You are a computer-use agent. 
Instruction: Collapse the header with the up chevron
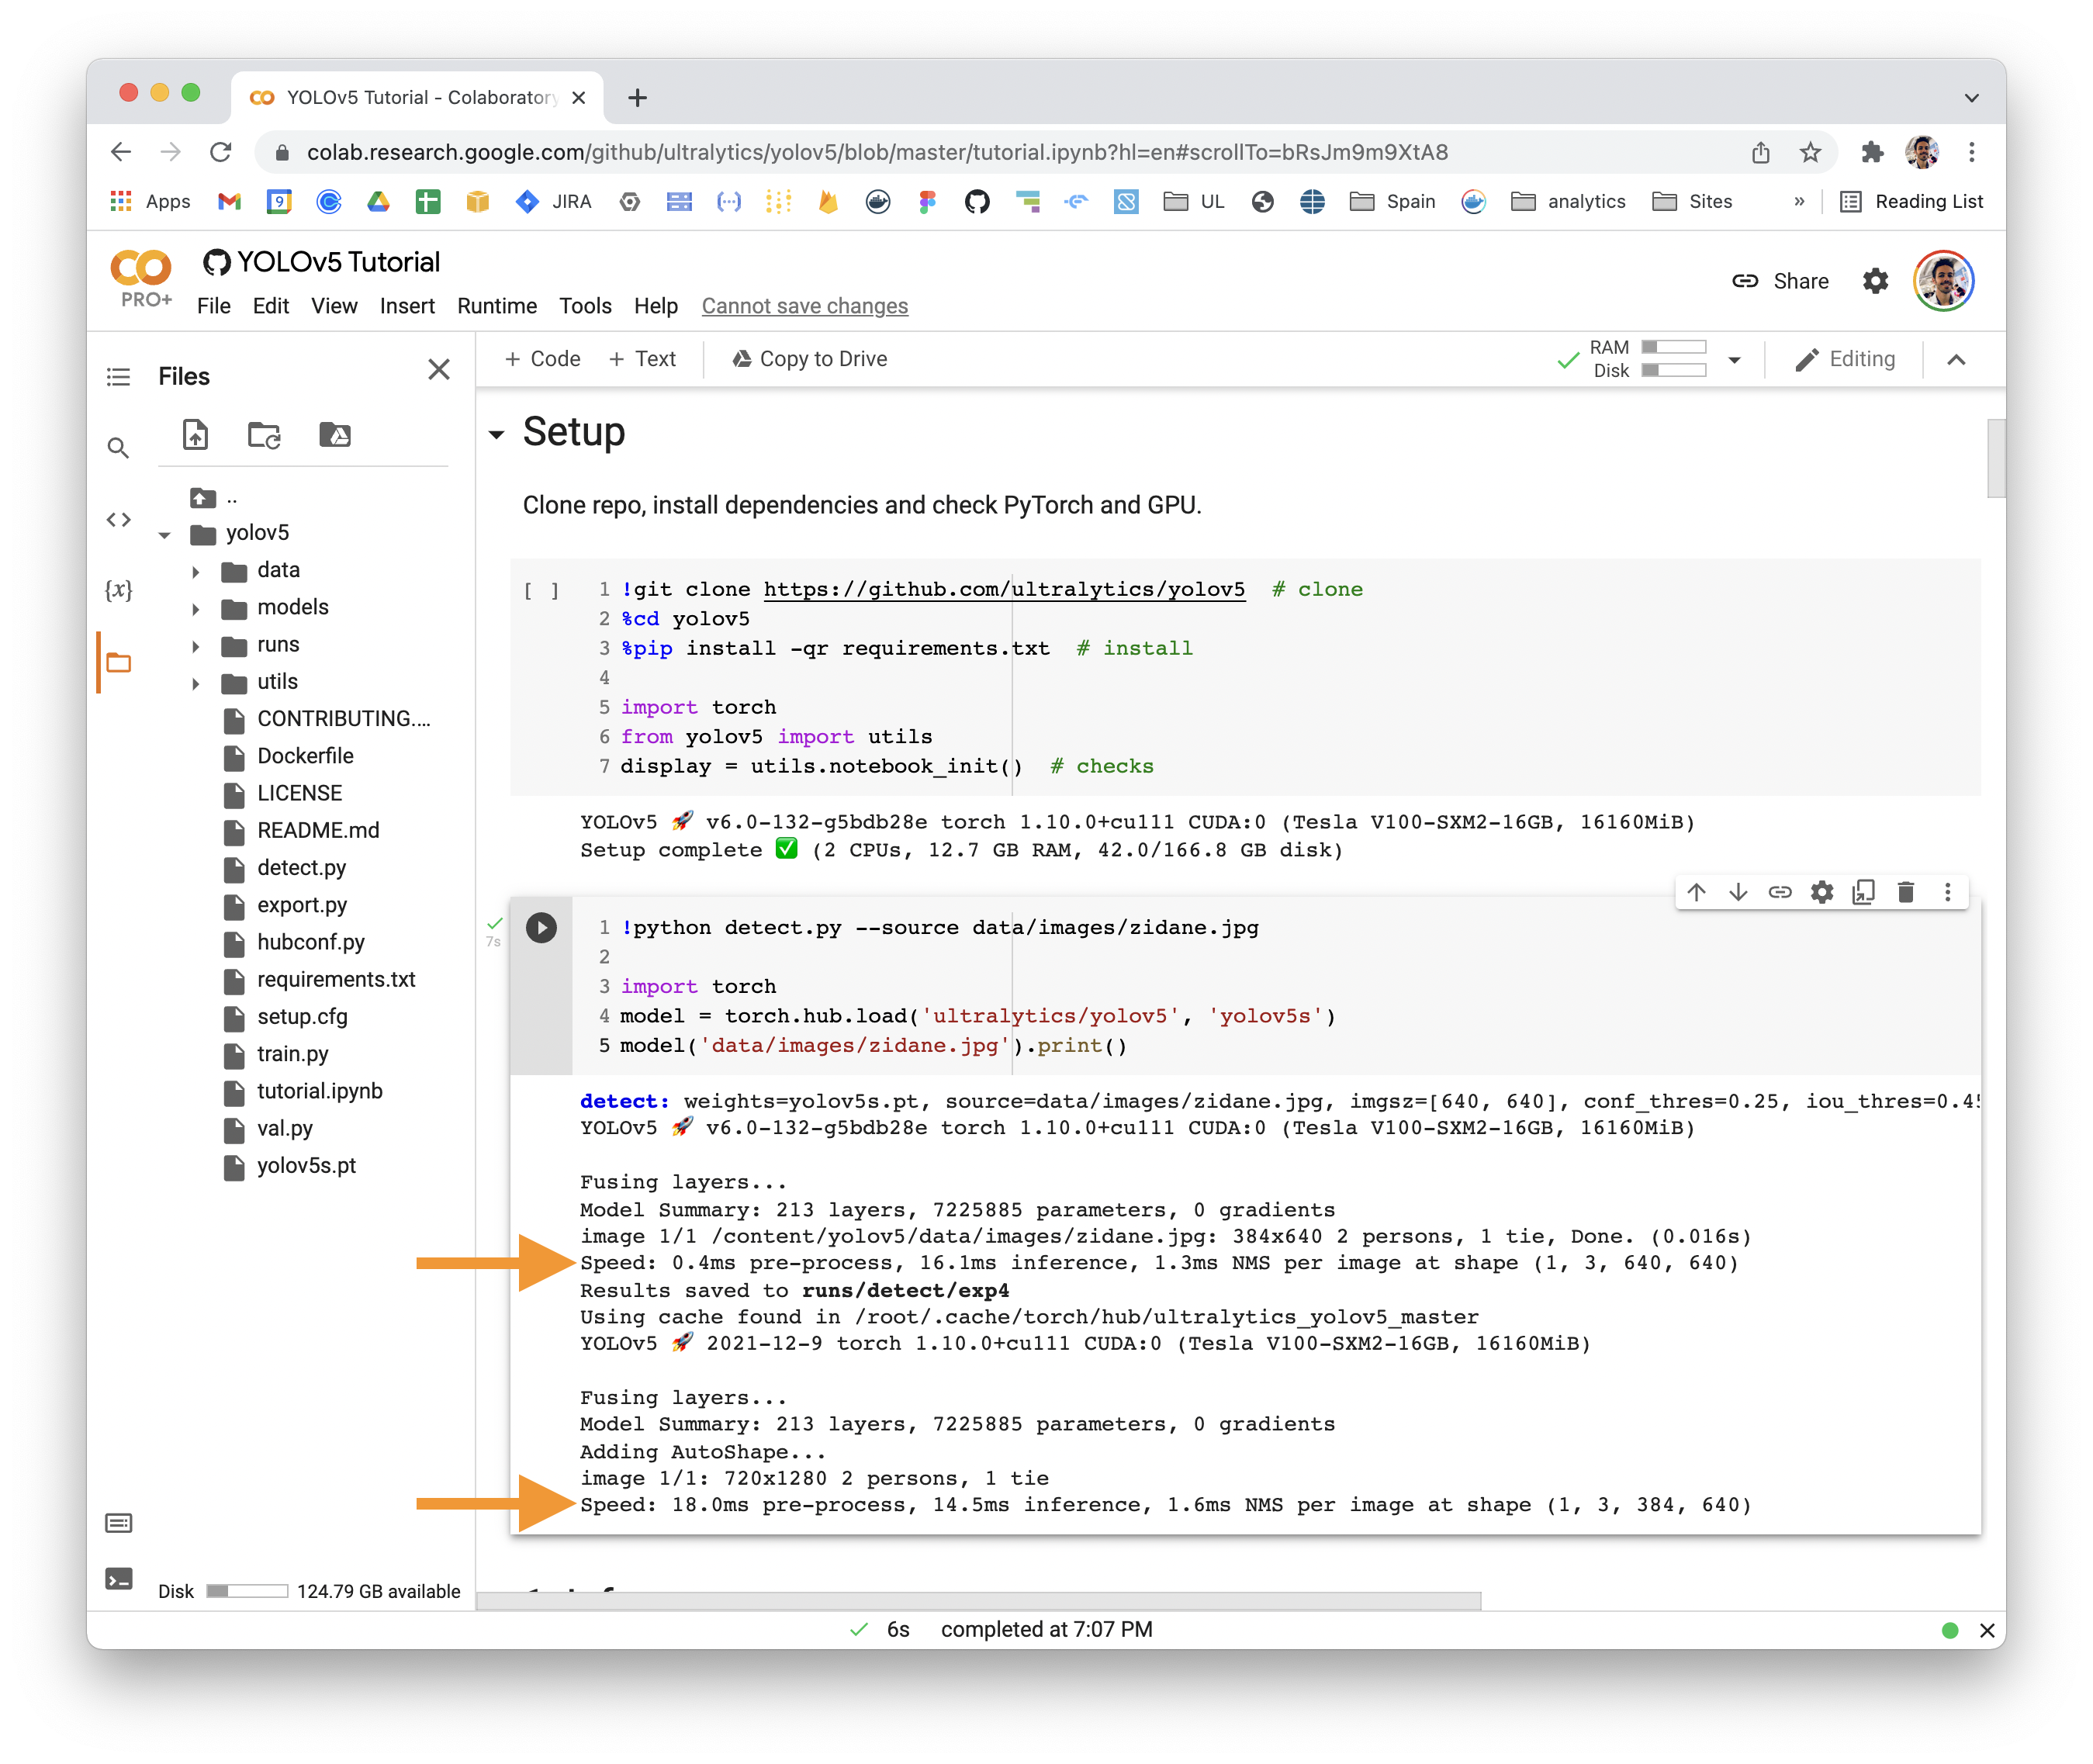[1958, 360]
